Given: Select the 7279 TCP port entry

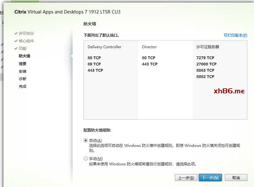Looking at the screenshot, I should pos(205,58).
